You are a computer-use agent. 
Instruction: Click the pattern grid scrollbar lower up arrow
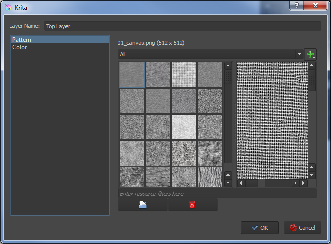pyautogui.click(x=228, y=175)
